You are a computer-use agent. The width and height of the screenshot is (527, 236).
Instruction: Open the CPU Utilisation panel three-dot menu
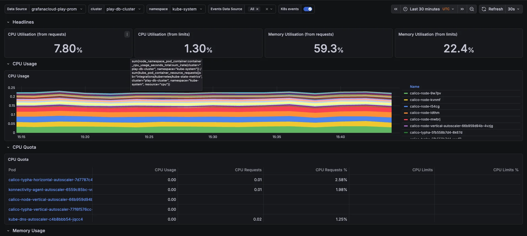(x=127, y=34)
